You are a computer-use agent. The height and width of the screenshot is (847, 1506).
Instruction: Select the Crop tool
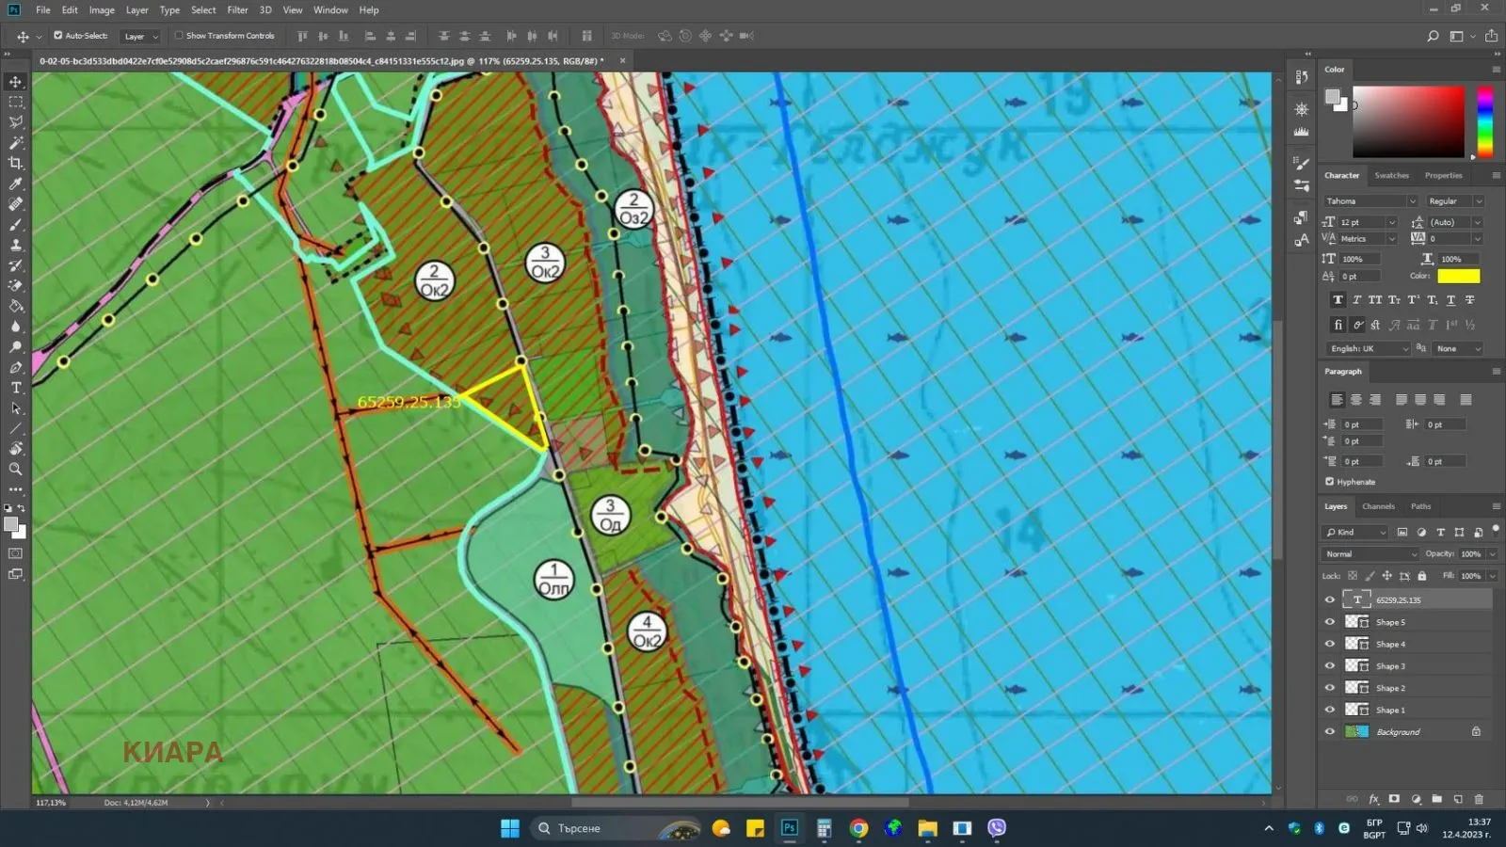(16, 163)
